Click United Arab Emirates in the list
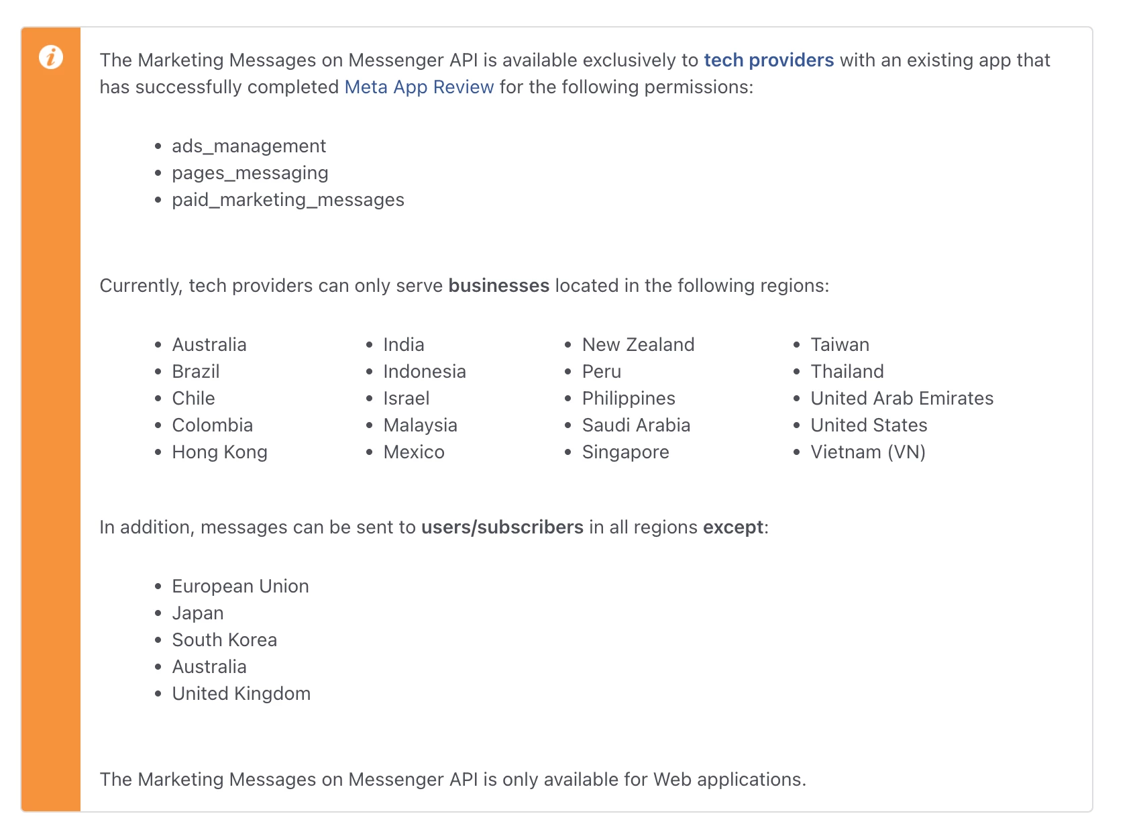 point(902,399)
